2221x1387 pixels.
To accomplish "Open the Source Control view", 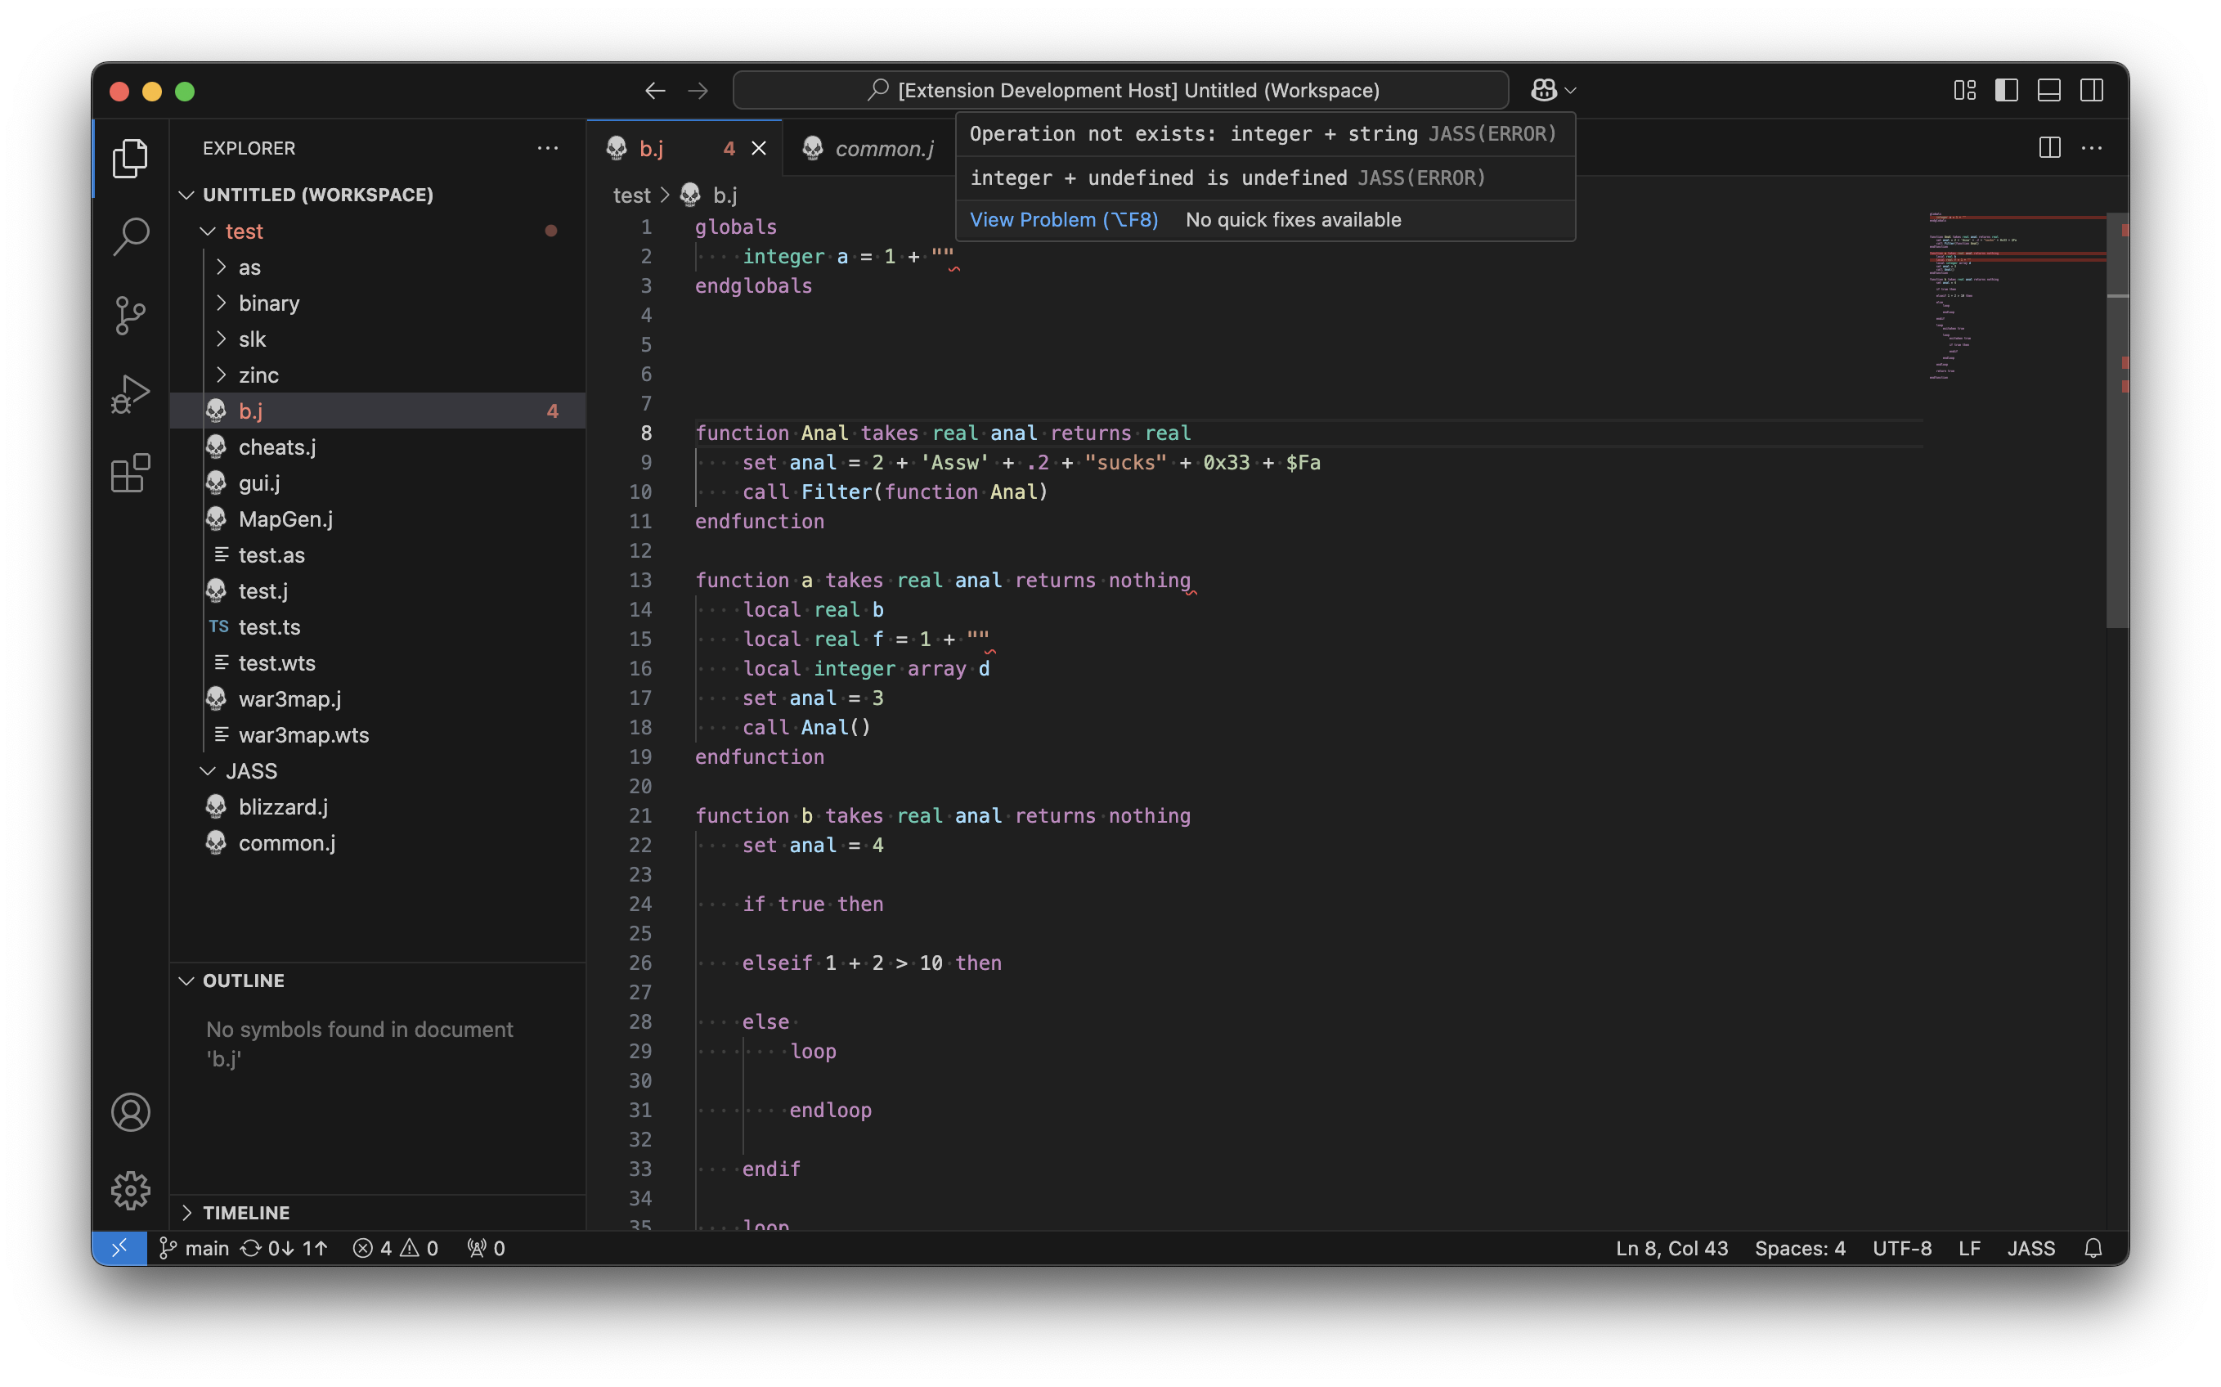I will (x=130, y=316).
